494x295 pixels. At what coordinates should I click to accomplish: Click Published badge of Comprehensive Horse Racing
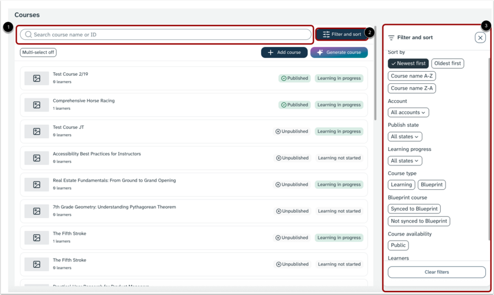[295, 105]
